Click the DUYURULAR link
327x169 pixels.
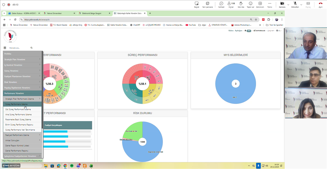coord(259,31)
